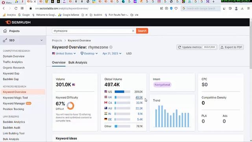This screenshot has width=252, height=142.
Task: Click the snapshot camera icon in address bar
Action: tap(167, 8)
